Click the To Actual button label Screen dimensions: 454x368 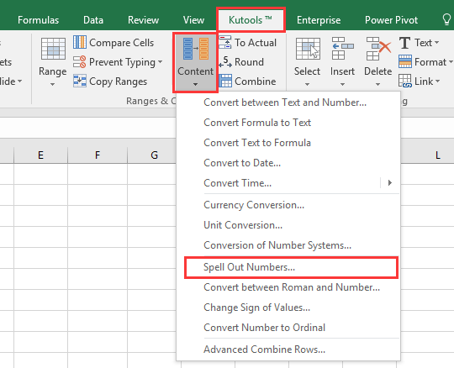pos(256,43)
